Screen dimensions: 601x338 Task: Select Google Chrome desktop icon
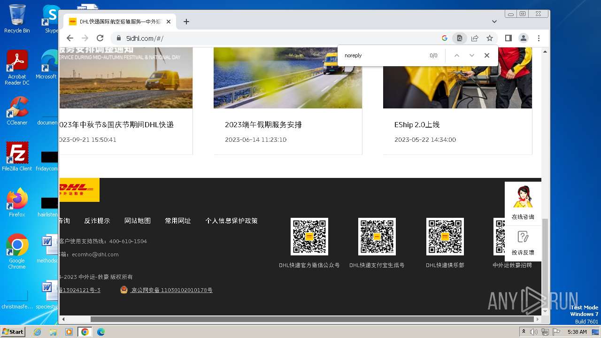(17, 252)
